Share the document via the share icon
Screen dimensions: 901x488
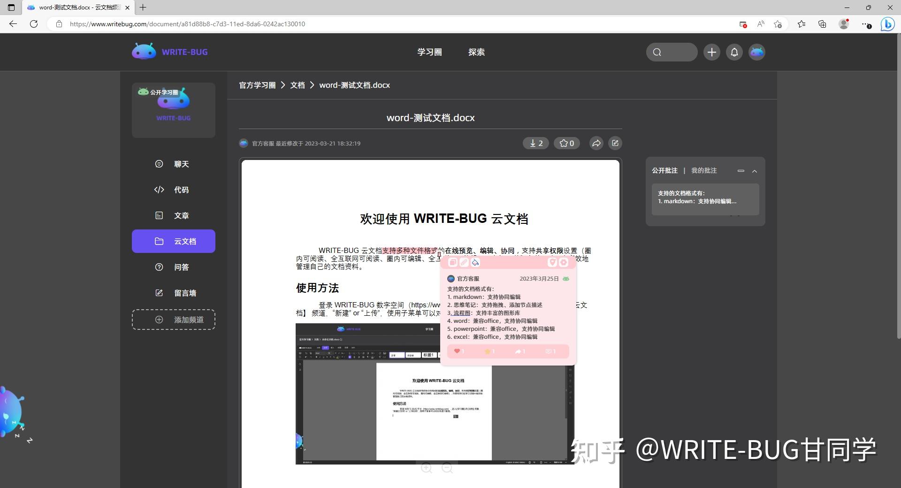tap(596, 143)
